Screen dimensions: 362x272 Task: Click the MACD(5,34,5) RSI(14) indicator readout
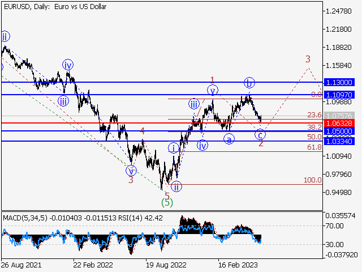tap(83, 218)
